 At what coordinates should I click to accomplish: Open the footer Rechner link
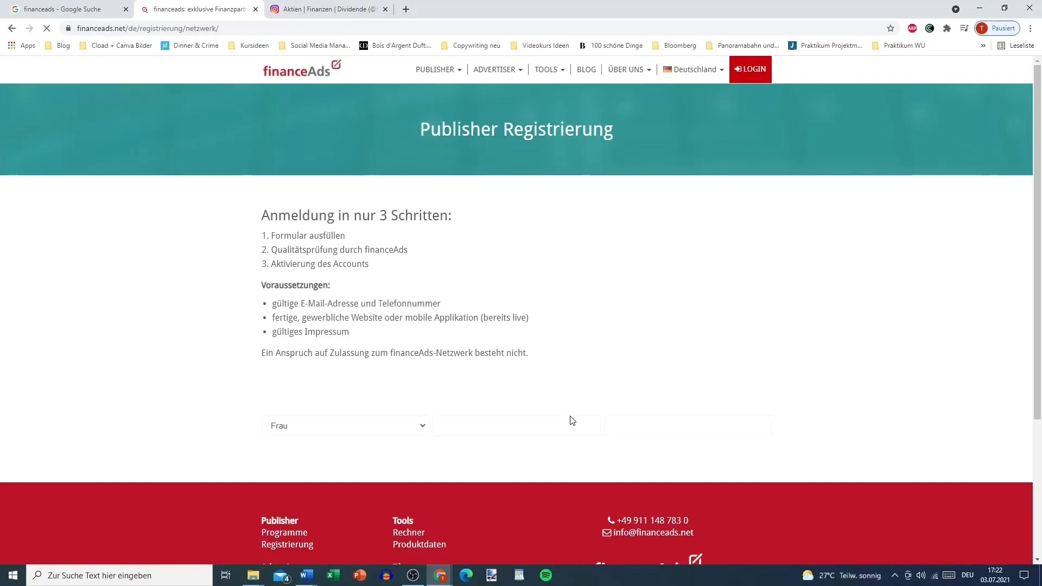tap(409, 532)
